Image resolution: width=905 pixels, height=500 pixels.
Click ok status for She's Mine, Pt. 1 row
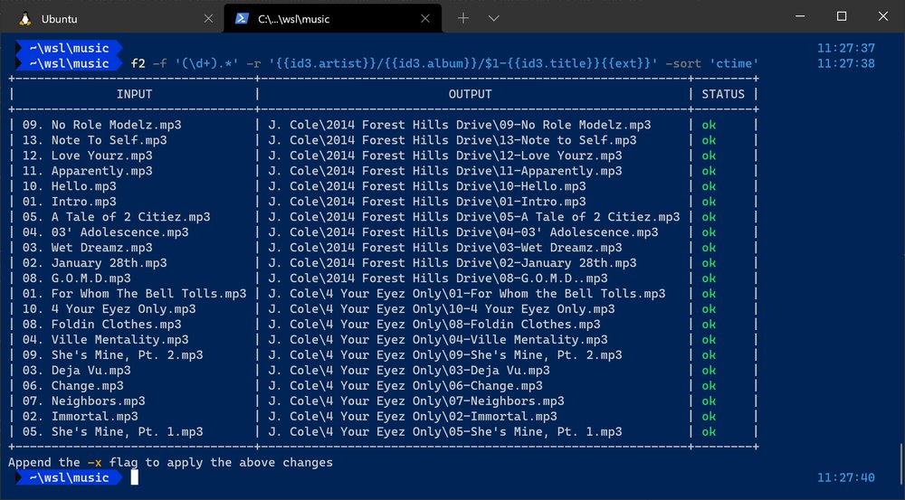[709, 431]
